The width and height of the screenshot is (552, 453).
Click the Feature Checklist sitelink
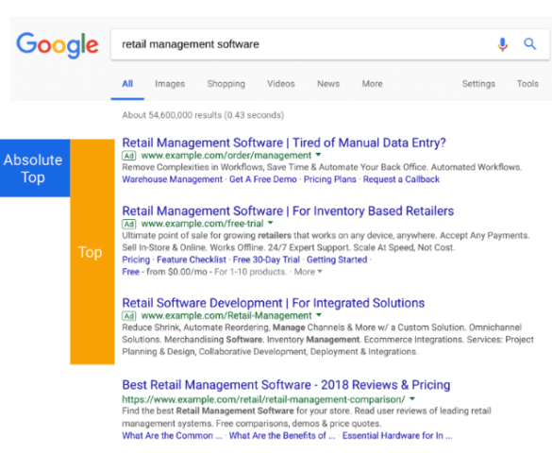(x=192, y=260)
